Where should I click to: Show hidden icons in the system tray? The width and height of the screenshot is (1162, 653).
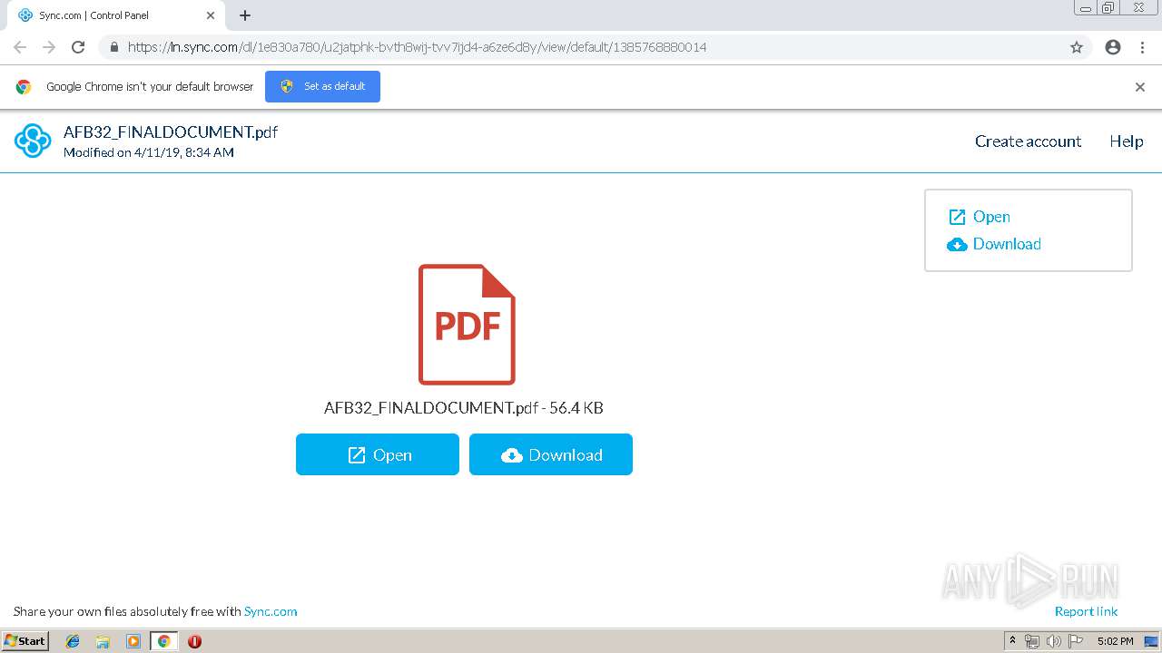1012,641
